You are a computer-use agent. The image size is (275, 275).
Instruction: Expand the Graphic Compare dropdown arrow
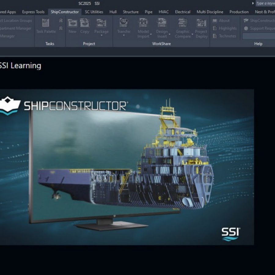click(193, 34)
